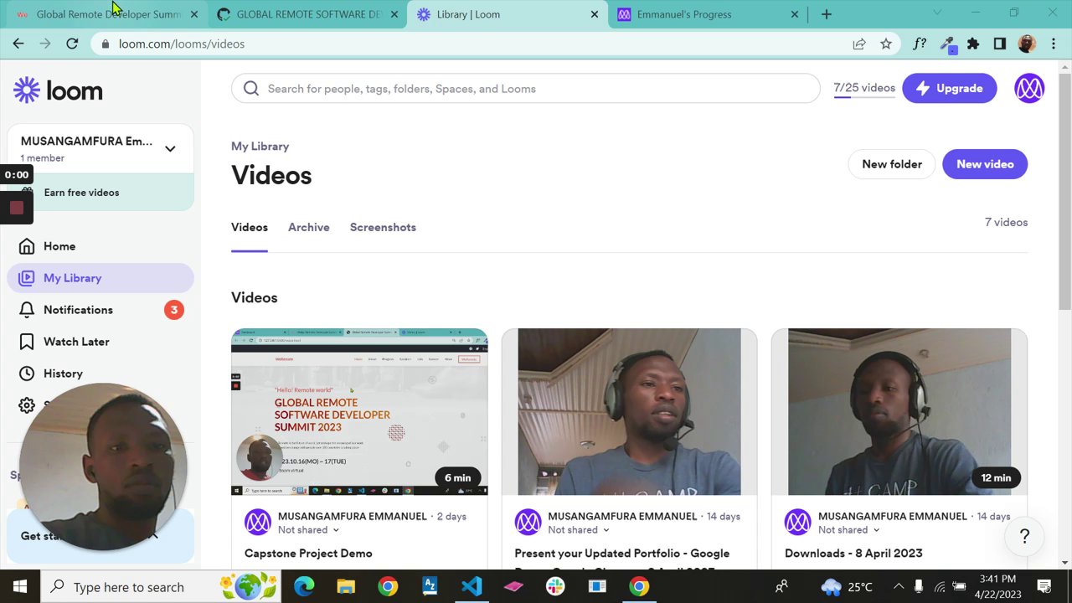This screenshot has width=1072, height=603.
Task: Click the Loom logo in sidebar
Action: pyautogui.click(x=58, y=90)
